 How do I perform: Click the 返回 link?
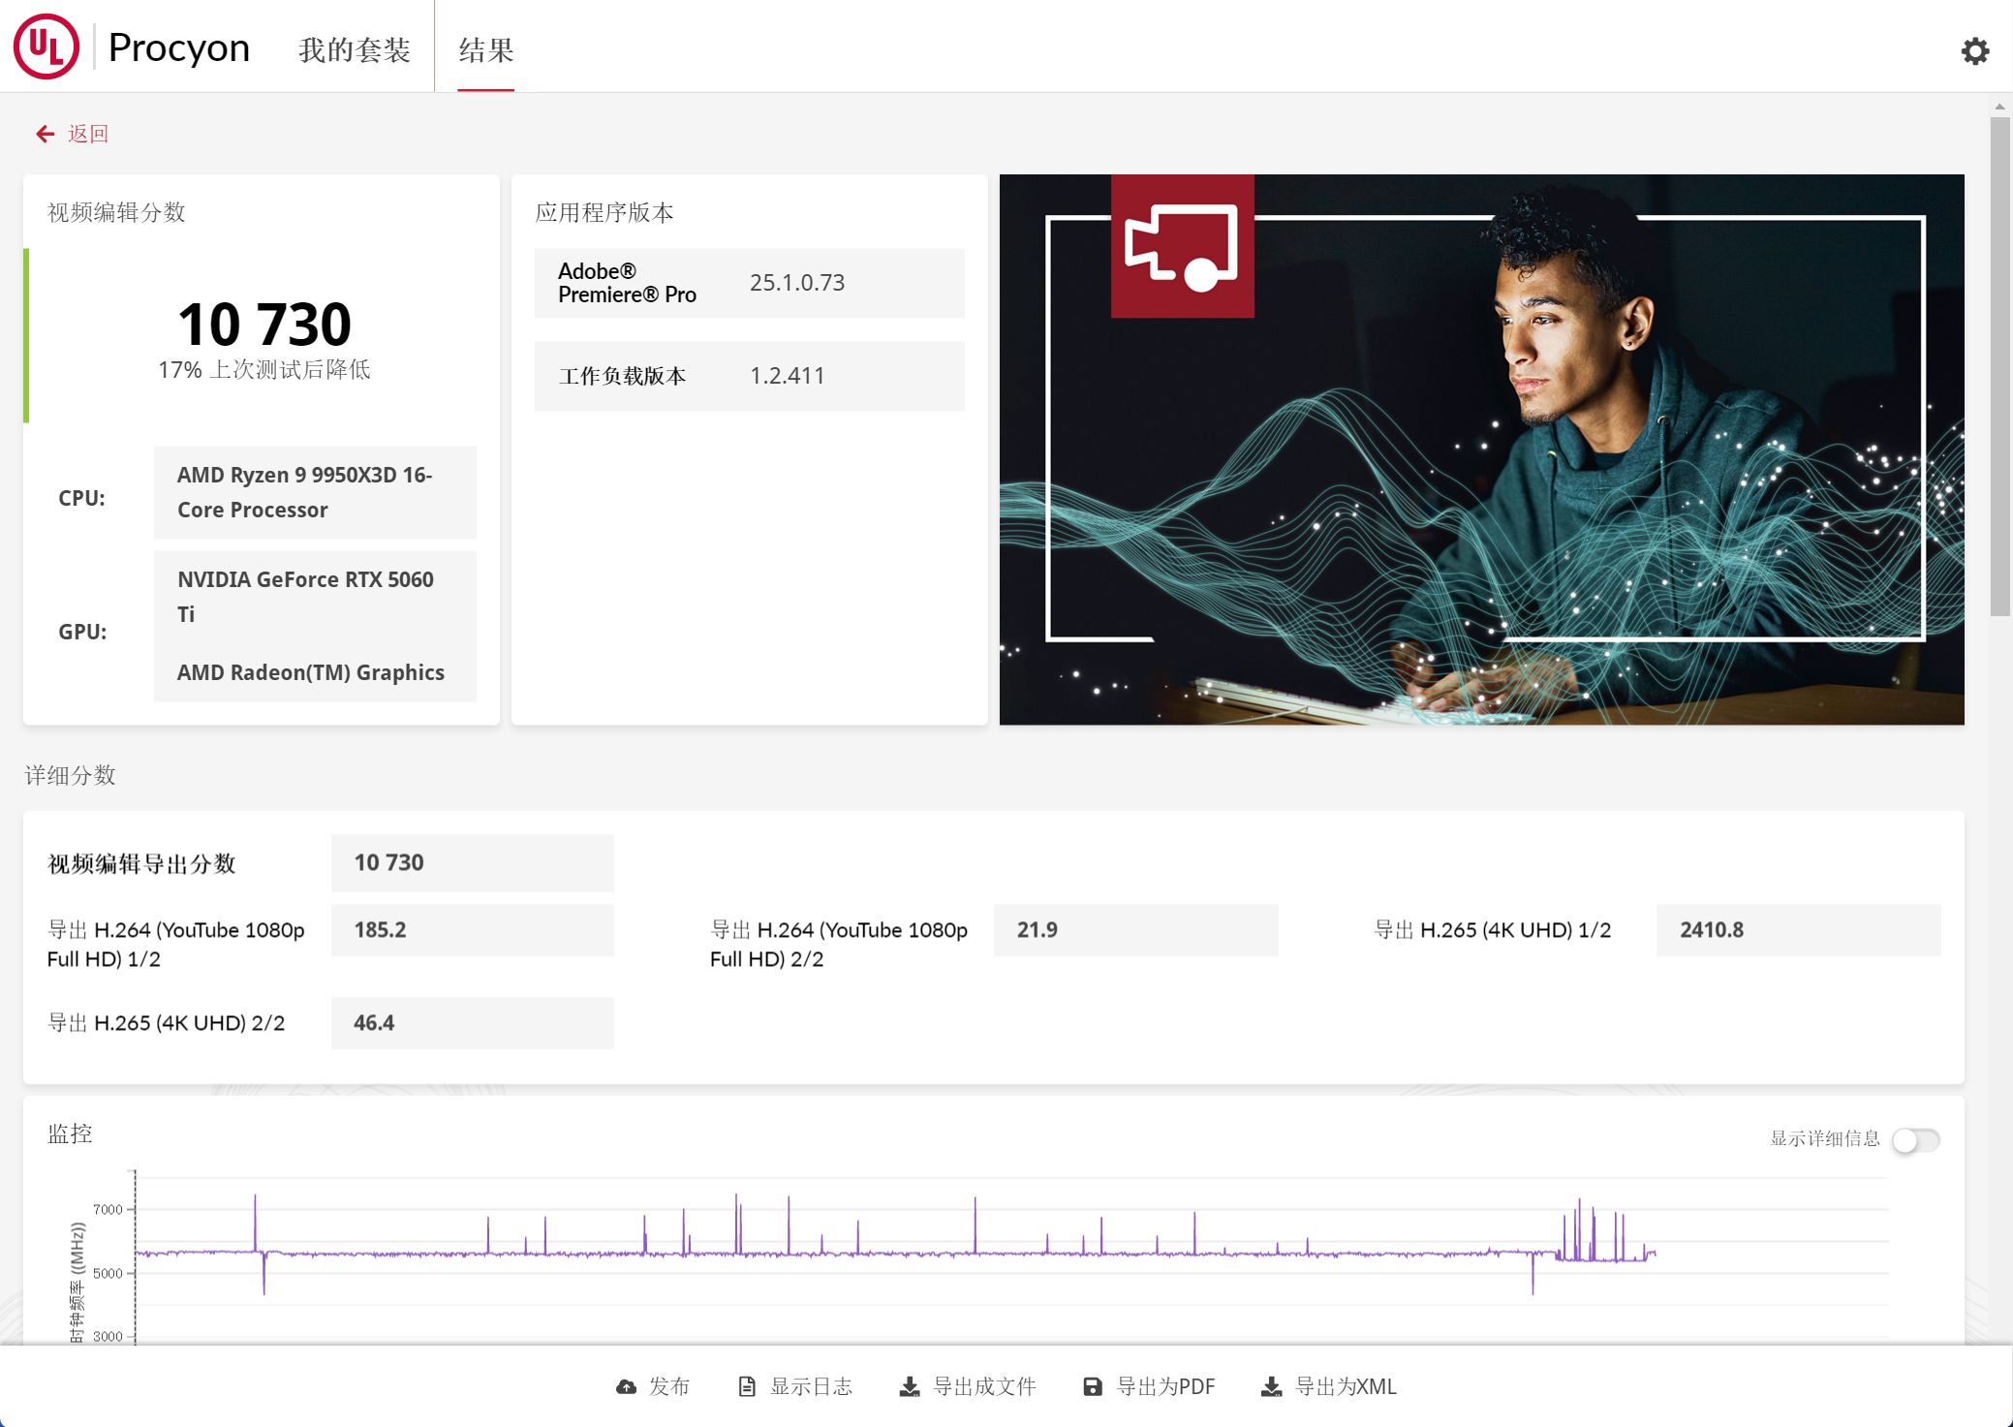[x=88, y=134]
